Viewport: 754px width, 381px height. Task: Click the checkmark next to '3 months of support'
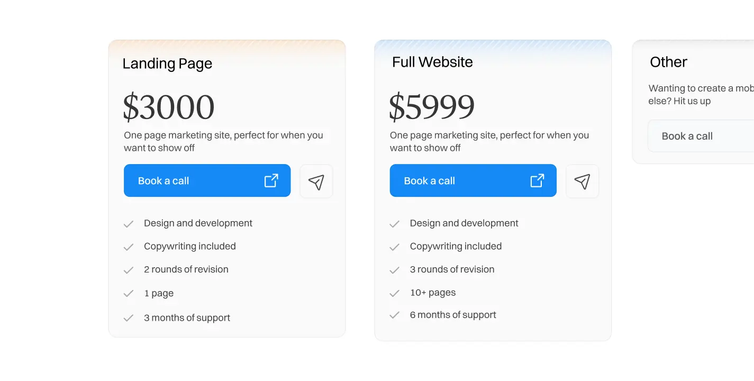[129, 318]
